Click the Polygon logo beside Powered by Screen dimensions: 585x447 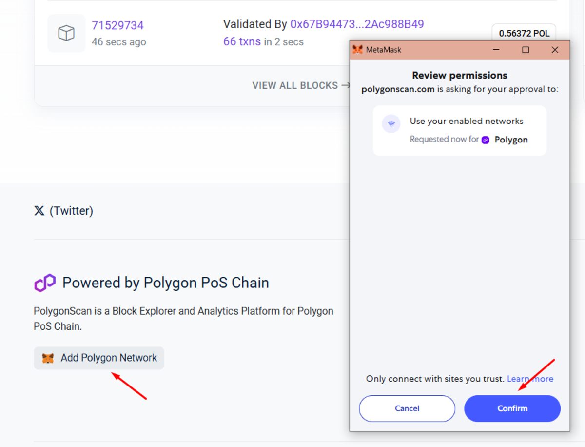coord(45,283)
